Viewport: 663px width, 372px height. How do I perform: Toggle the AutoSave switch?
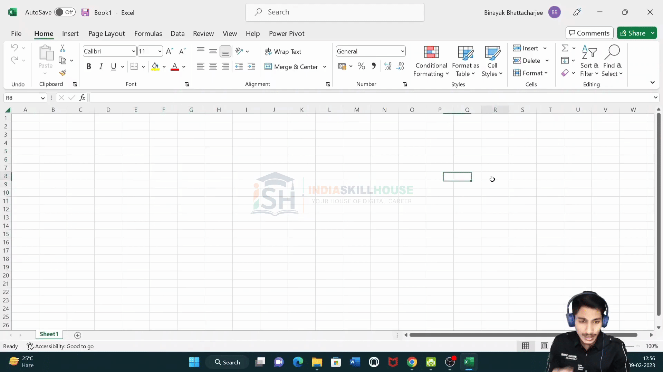pyautogui.click(x=65, y=12)
